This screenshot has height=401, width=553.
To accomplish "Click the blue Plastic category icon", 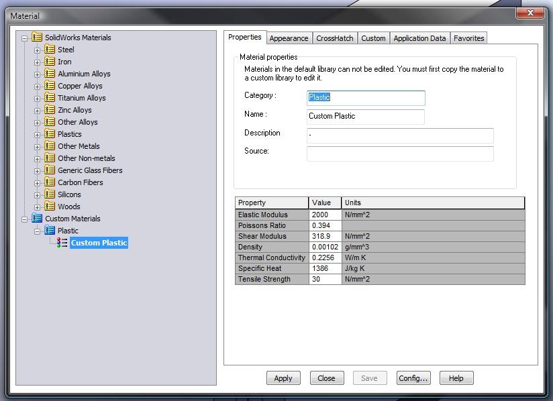I will click(x=50, y=231).
